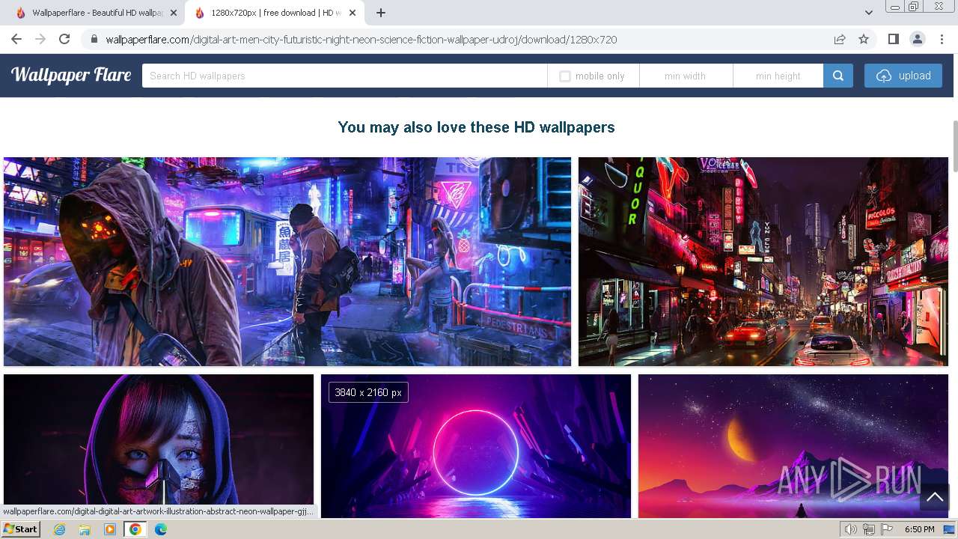Share this page using the share icon

coord(840,40)
